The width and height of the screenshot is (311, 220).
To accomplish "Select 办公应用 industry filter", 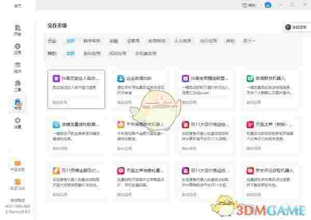I will (x=208, y=41).
